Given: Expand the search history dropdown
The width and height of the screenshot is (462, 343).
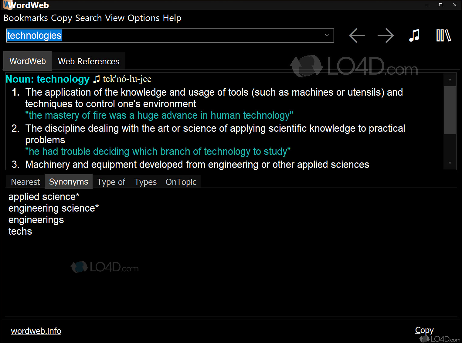Looking at the screenshot, I should click(327, 36).
